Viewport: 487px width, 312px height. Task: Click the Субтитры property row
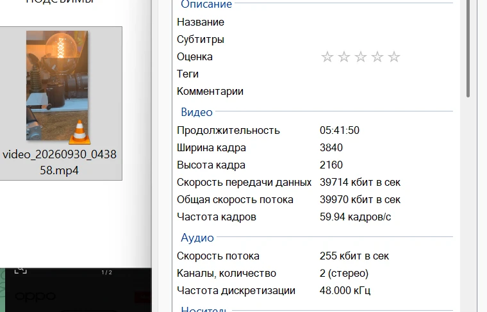(x=315, y=40)
